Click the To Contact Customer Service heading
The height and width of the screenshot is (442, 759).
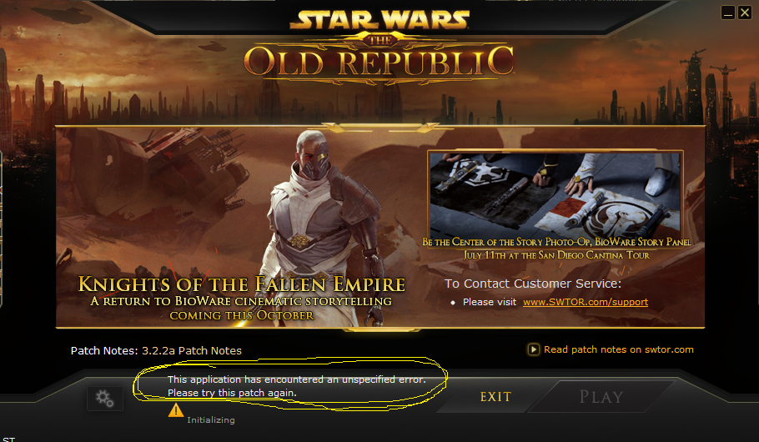[532, 284]
